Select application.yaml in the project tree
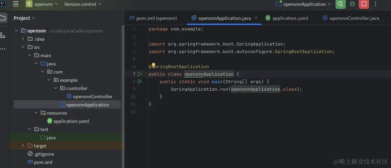The height and width of the screenshot is (168, 391). coord(71,121)
